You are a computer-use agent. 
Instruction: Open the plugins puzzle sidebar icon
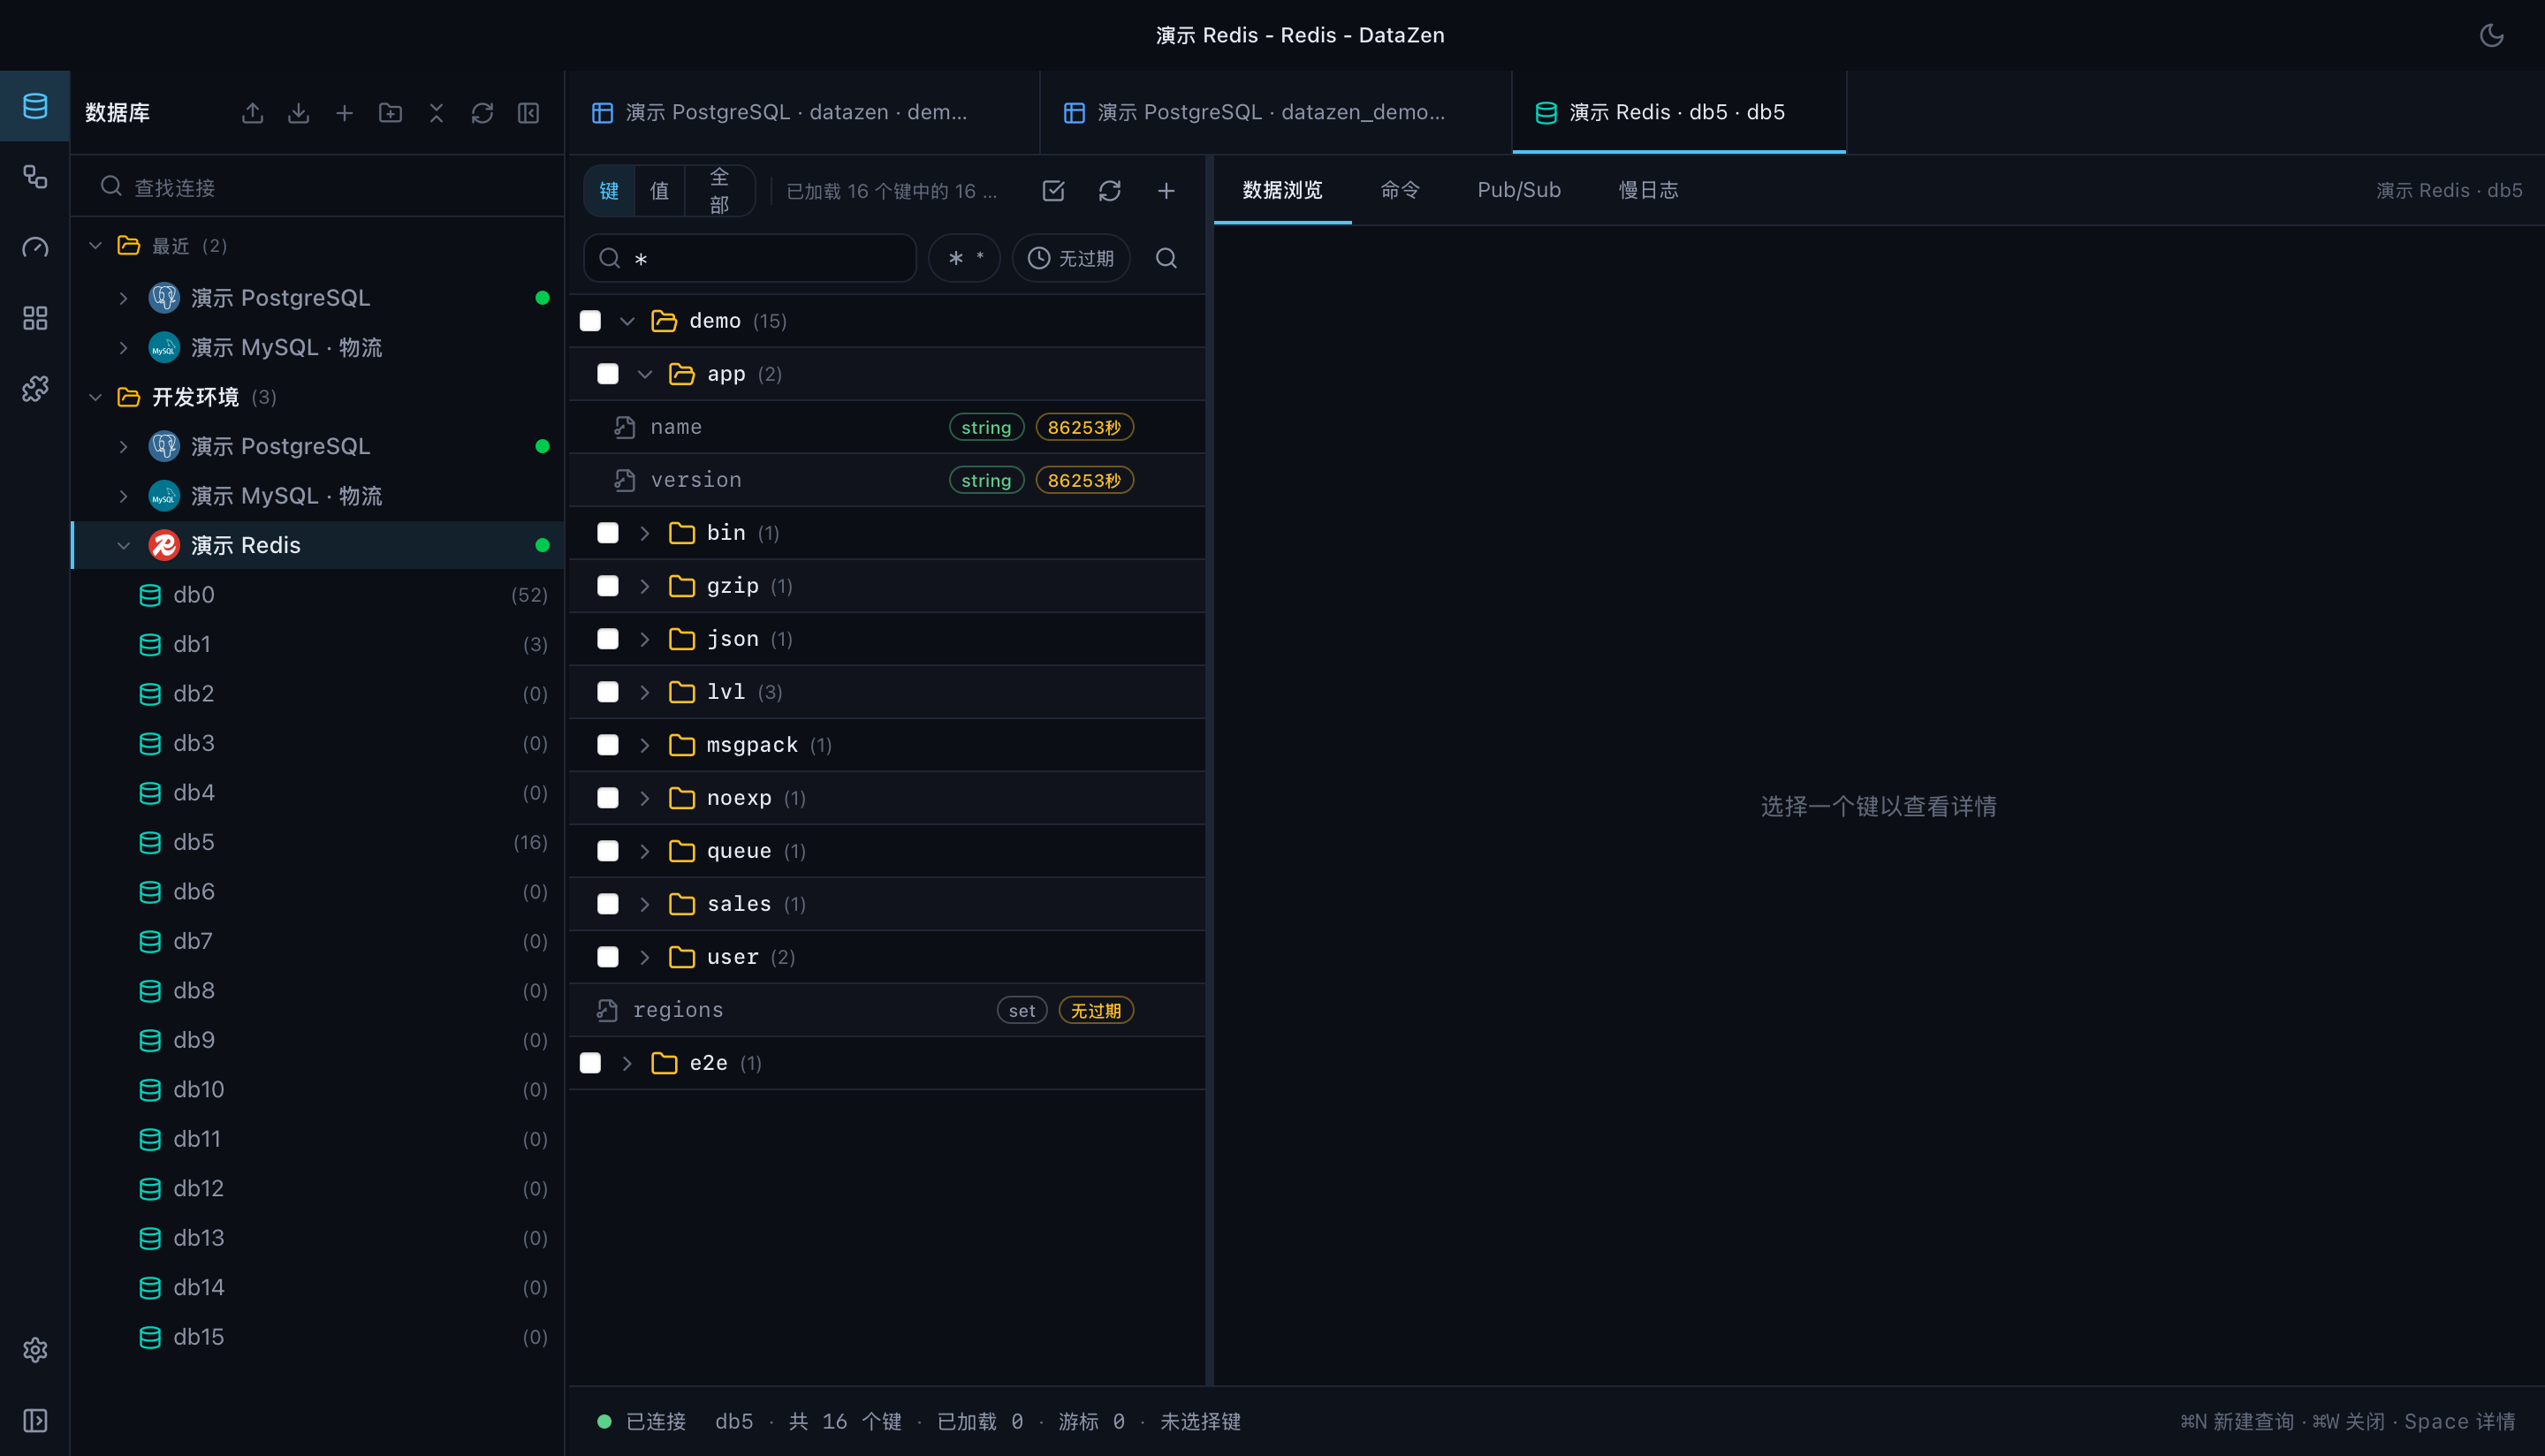35,388
